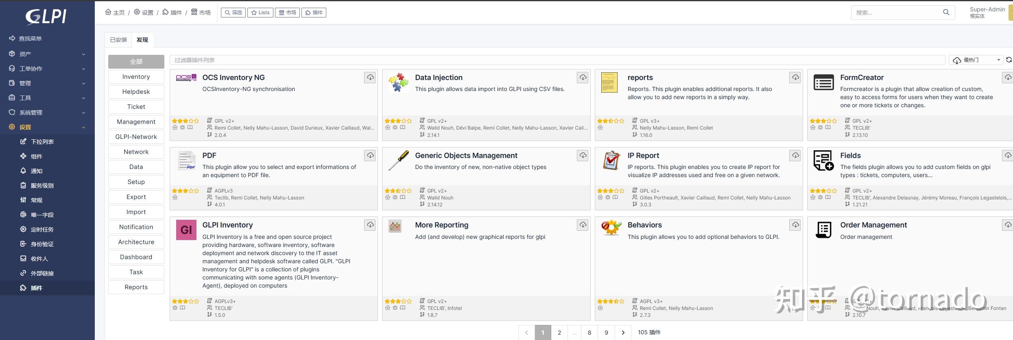Open 常规 general settings
This screenshot has height=340, width=1013.
[37, 200]
